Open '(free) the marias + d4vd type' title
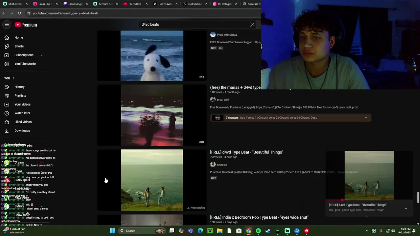Image resolution: width=420 pixels, height=236 pixels. tap(235, 88)
